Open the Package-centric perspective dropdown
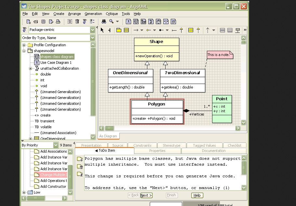296x206 pixels. 93,30
